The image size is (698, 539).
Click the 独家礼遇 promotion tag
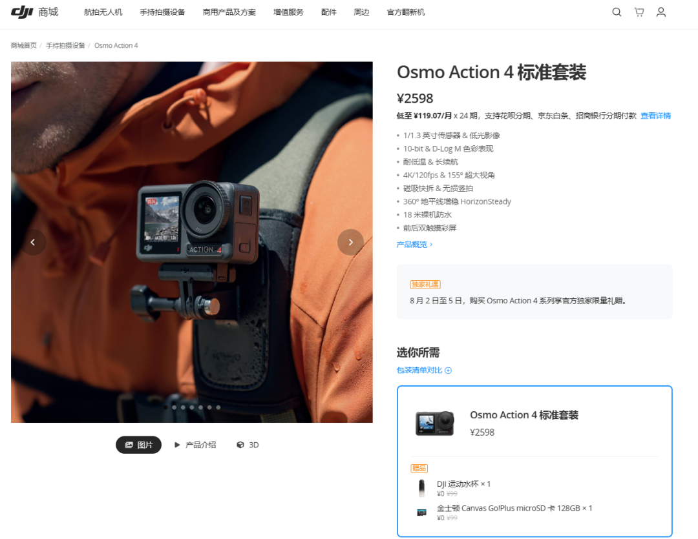pos(425,284)
